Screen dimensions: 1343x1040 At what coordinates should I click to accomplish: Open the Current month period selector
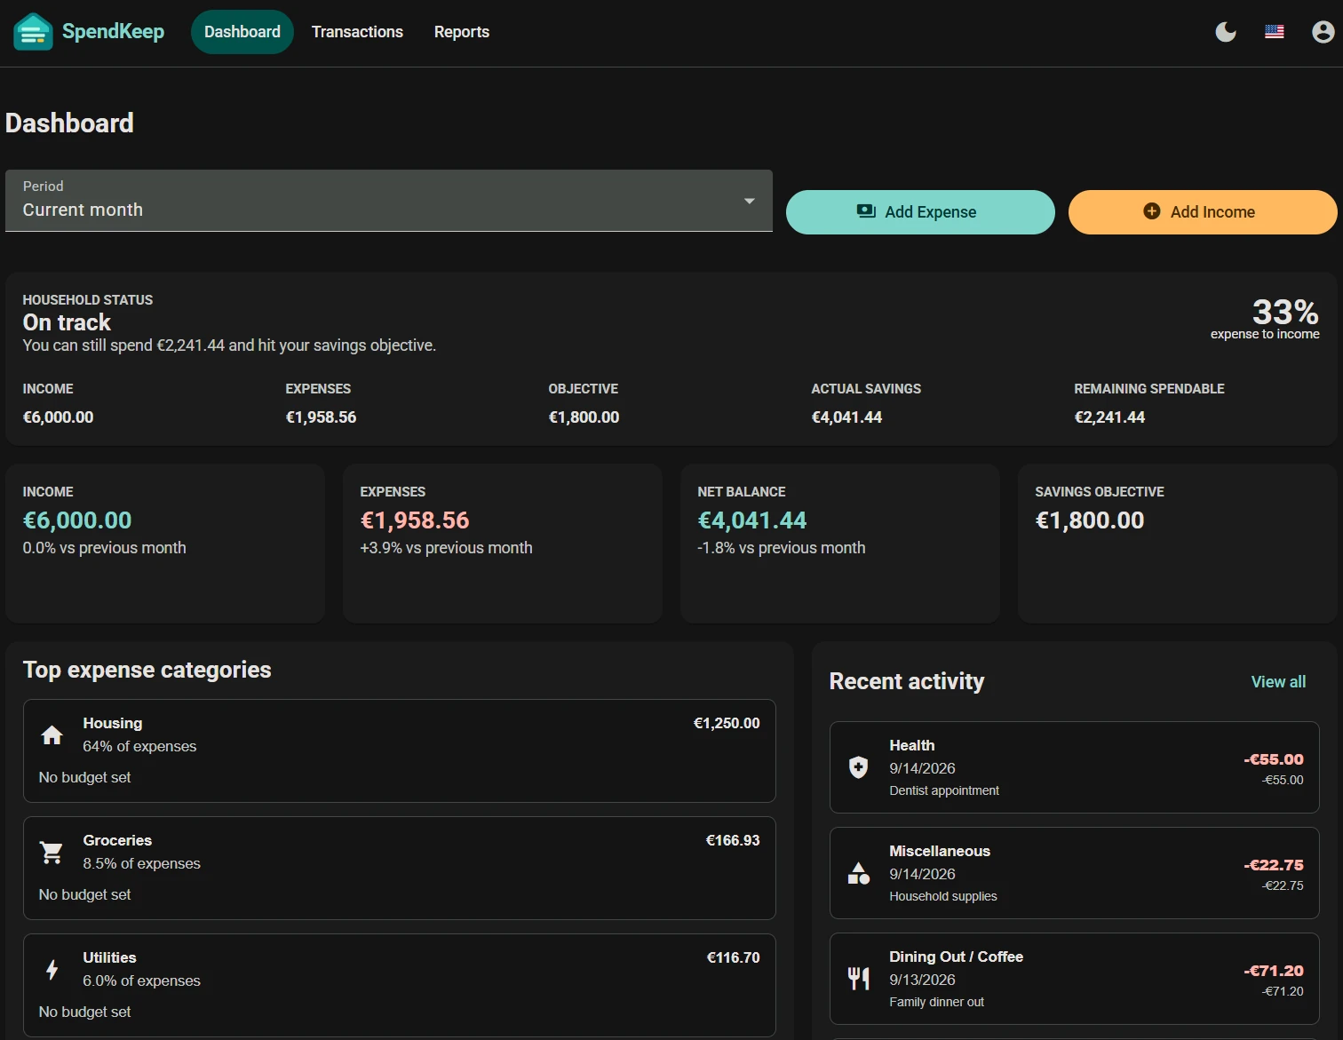pyautogui.click(x=389, y=201)
